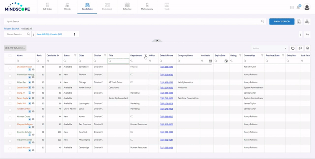Select the Alden Rau row checkbox
This screenshot has width=315, height=159.
10,82
